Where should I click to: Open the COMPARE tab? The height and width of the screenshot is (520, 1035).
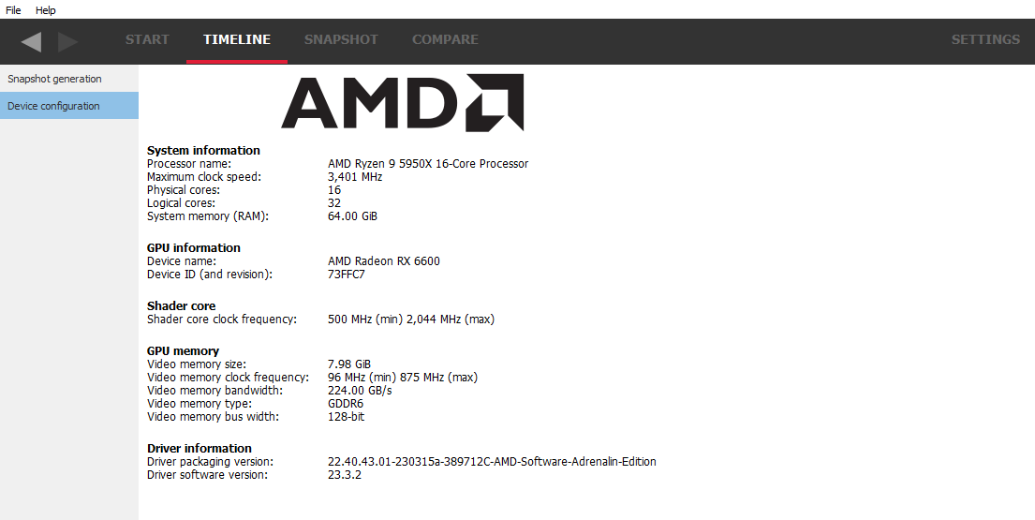coord(445,39)
